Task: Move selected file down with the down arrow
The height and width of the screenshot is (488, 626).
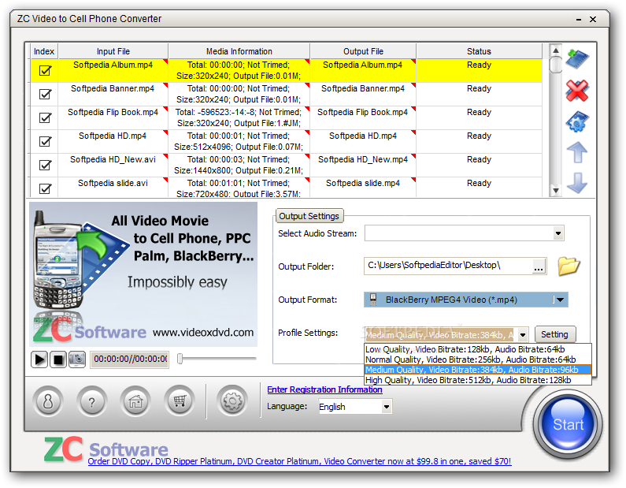Action: [577, 183]
